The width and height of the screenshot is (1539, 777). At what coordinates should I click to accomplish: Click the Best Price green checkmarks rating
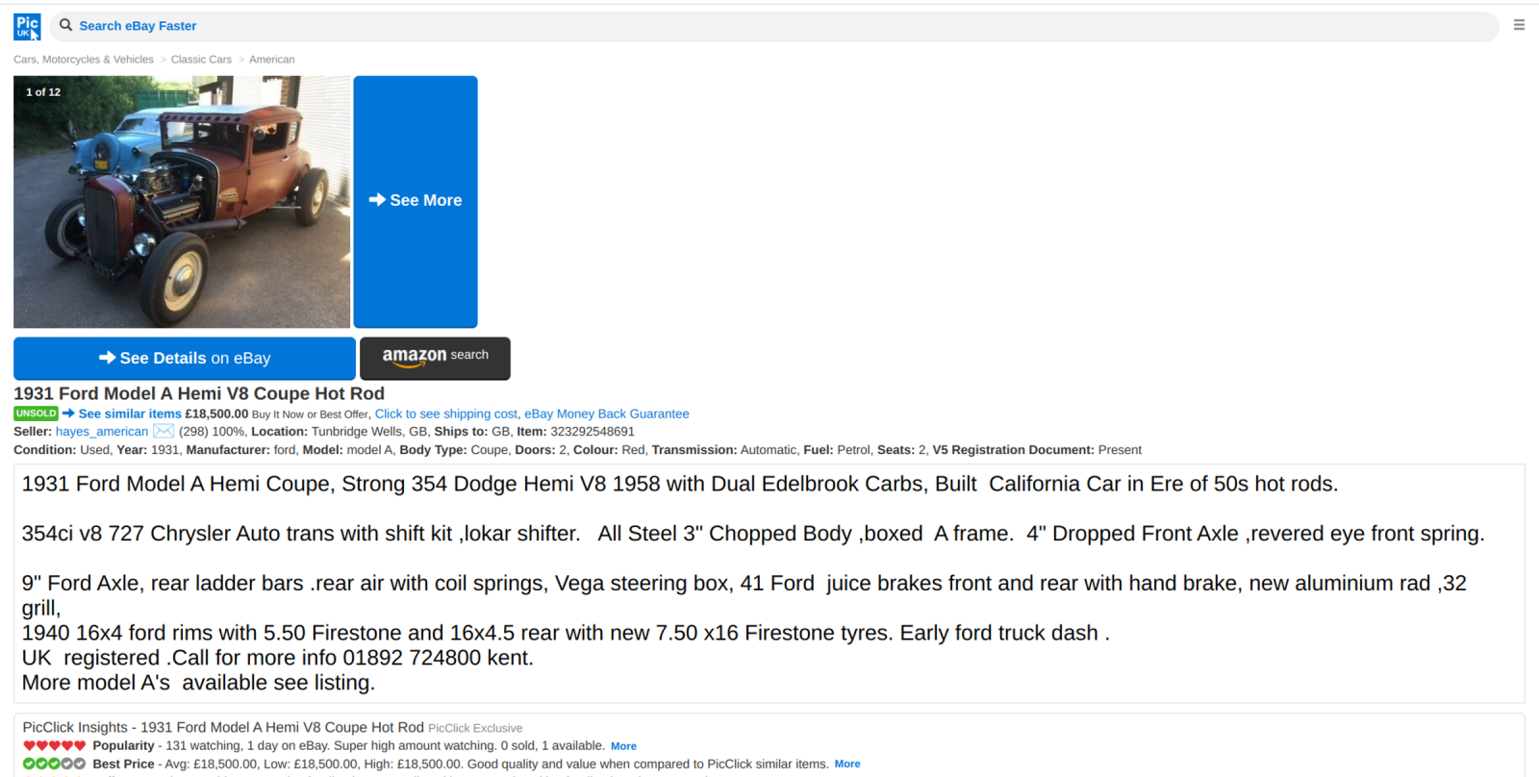tap(55, 764)
